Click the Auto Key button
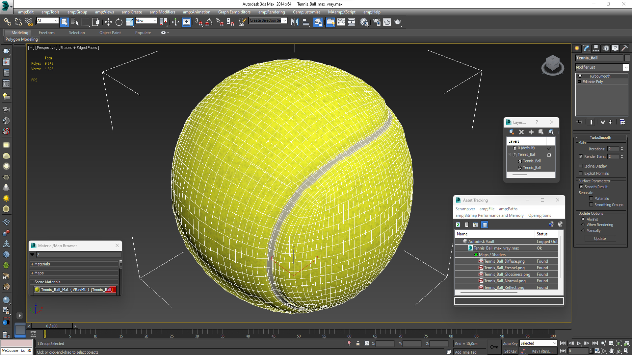Viewport: 632px width, 355px height. (x=510, y=343)
